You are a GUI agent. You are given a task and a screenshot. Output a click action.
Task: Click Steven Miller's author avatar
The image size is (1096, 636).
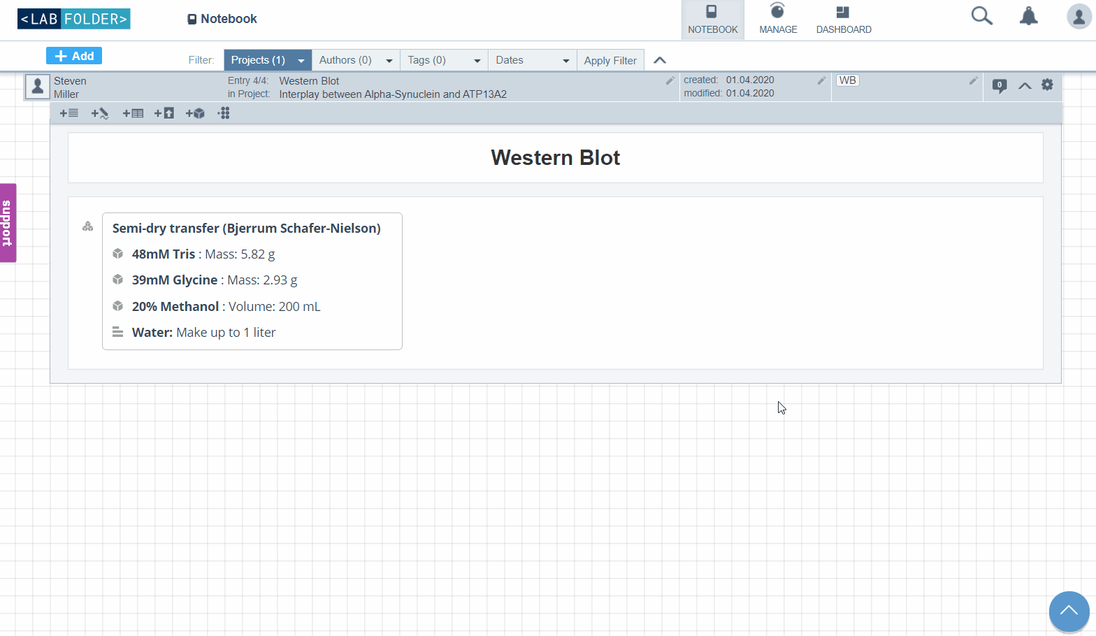coord(38,87)
